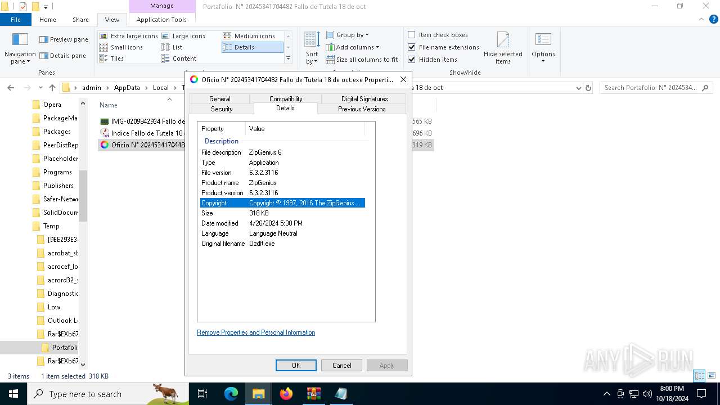Open Task View on taskbar
This screenshot has width=720, height=405.
[x=202, y=394]
